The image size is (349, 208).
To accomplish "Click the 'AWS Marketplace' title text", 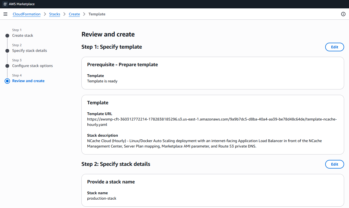I will tap(22, 4).
